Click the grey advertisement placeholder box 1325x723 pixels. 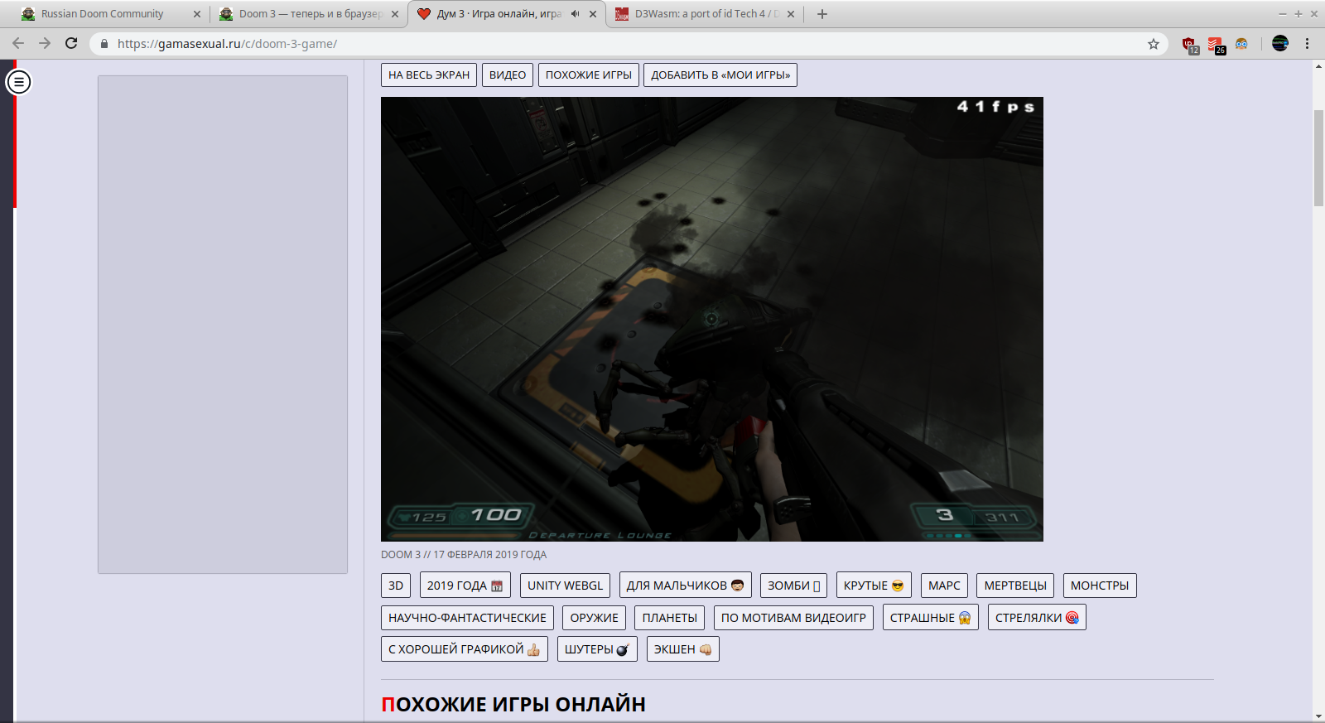click(223, 325)
